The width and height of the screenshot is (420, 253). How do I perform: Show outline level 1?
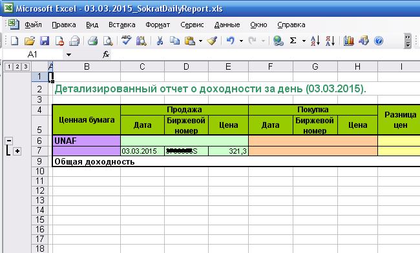tap(9, 66)
